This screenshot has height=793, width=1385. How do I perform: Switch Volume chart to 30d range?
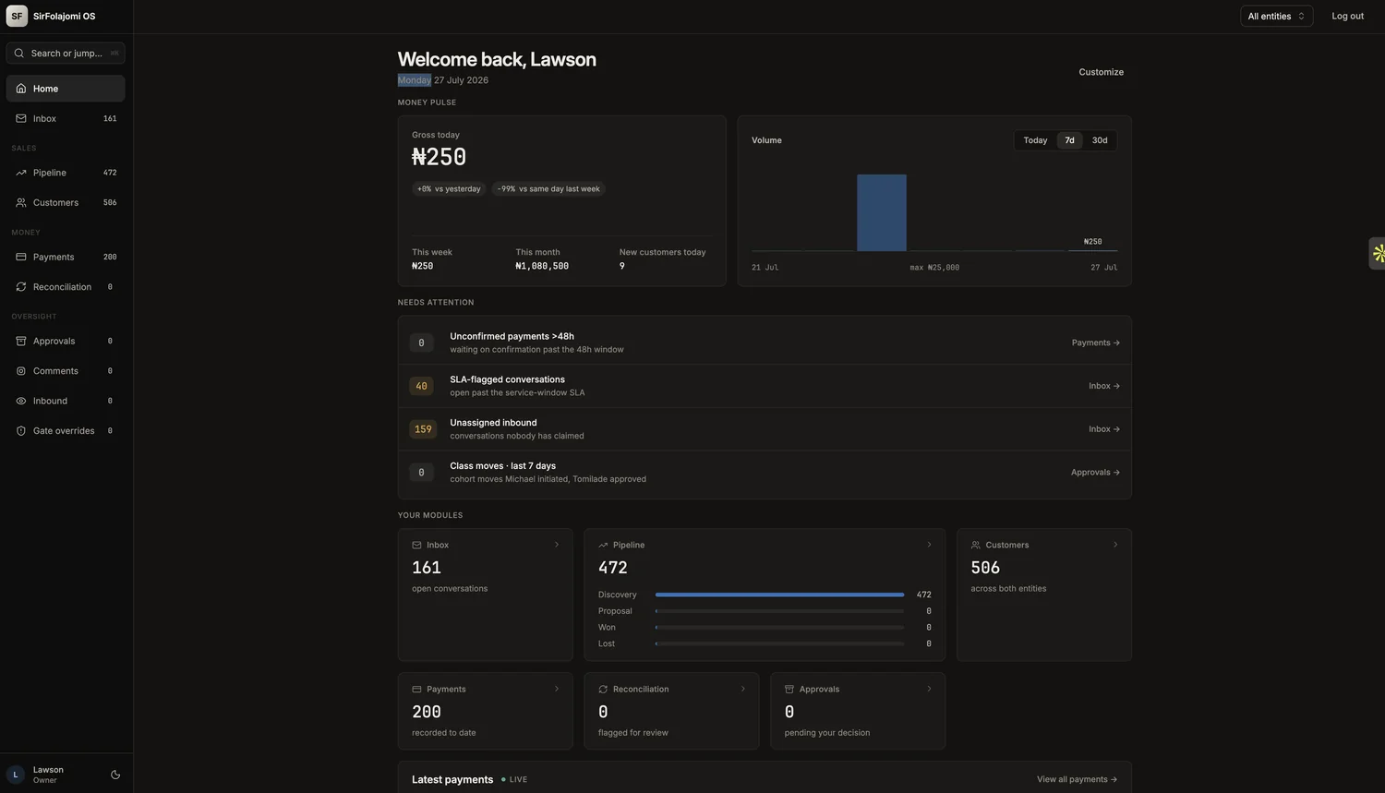coord(1100,140)
